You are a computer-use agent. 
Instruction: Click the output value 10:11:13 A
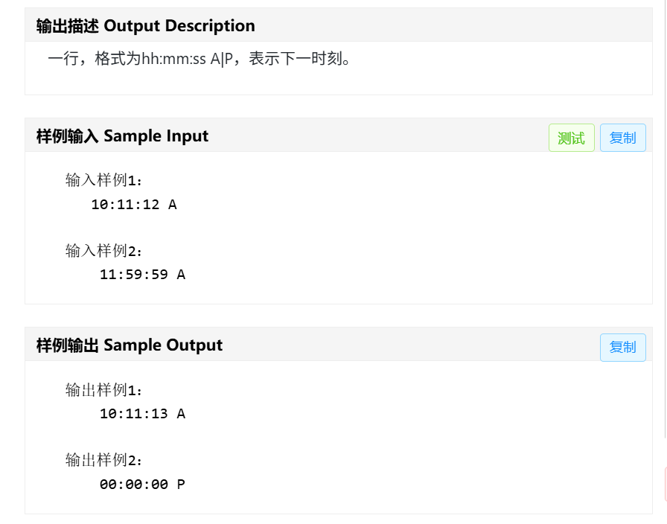(142, 414)
